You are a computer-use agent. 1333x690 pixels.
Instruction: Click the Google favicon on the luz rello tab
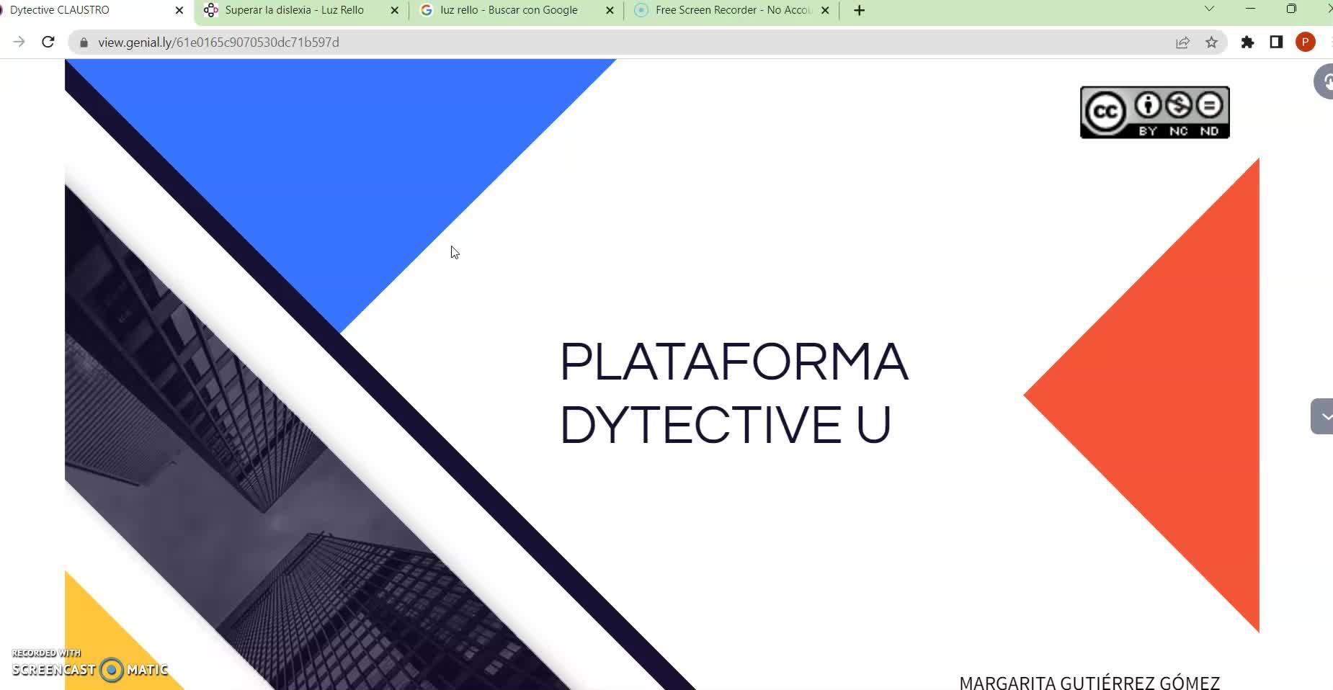click(x=427, y=11)
